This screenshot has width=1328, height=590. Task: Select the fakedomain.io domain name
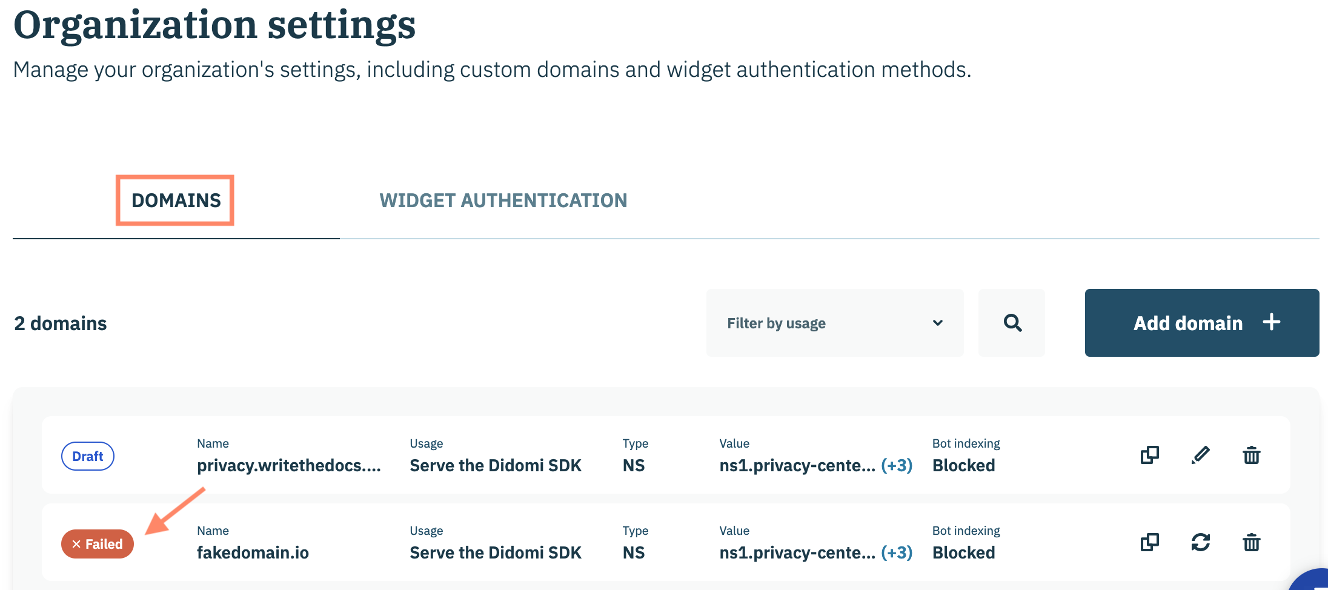253,552
